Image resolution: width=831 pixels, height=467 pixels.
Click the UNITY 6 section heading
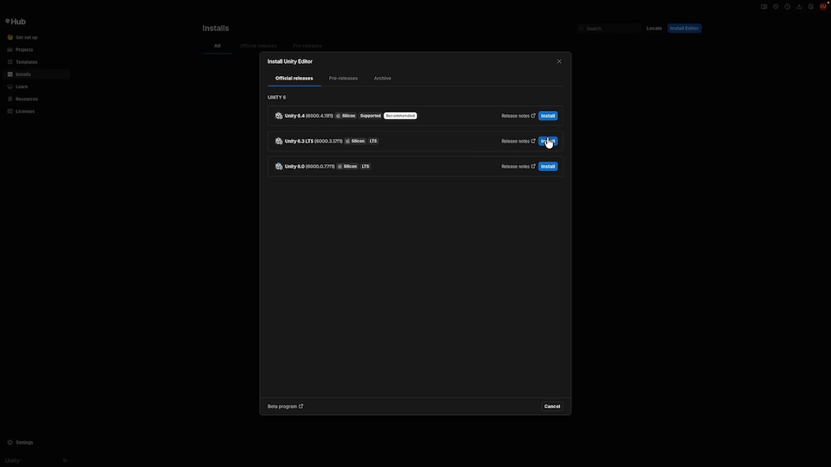[x=277, y=98]
